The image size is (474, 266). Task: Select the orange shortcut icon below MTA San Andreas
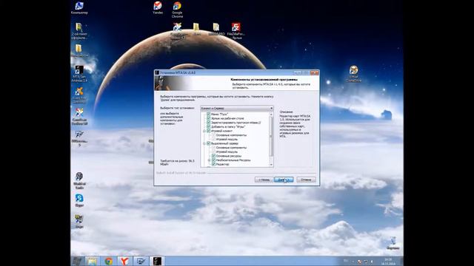pyautogui.click(x=79, y=95)
